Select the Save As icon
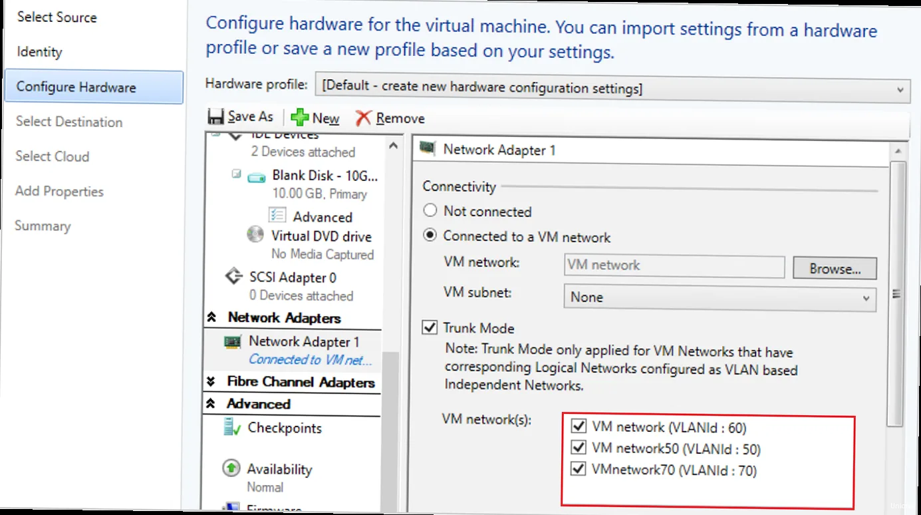The height and width of the screenshot is (515, 921). click(x=217, y=116)
